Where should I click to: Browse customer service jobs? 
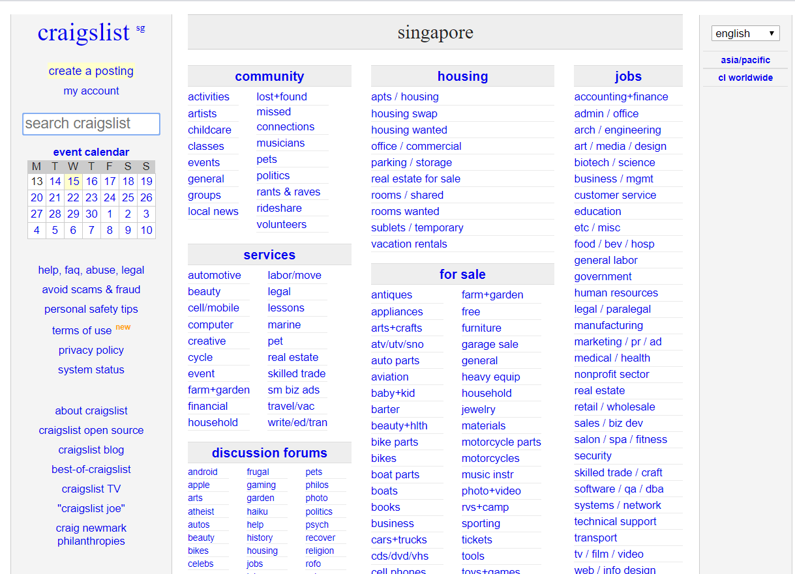[615, 195]
